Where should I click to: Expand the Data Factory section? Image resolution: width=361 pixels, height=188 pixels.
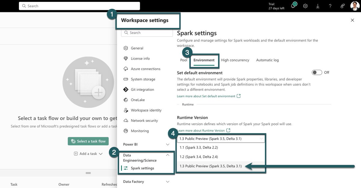click(168, 182)
